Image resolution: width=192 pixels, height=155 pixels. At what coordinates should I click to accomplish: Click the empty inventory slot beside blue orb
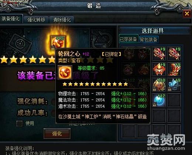tap(174, 100)
